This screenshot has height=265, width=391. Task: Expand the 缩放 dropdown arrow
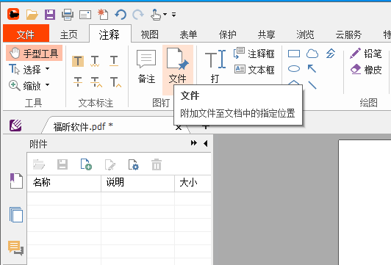pyautogui.click(x=47, y=85)
